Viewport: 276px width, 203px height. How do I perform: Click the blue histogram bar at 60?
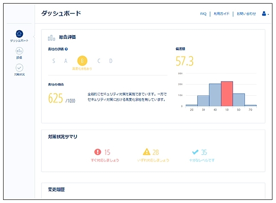239,100
